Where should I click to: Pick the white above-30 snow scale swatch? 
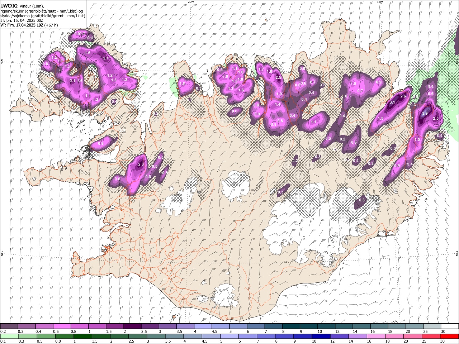(x=449, y=326)
